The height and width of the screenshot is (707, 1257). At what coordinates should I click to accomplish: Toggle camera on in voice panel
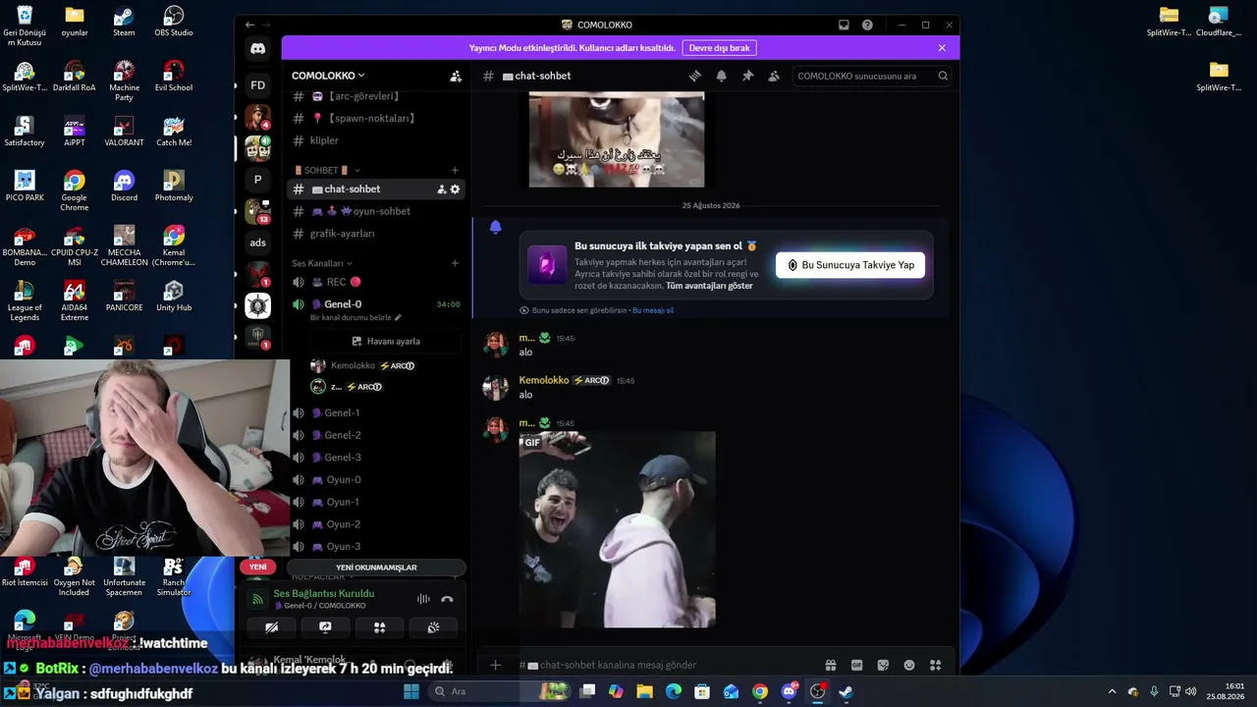(272, 627)
